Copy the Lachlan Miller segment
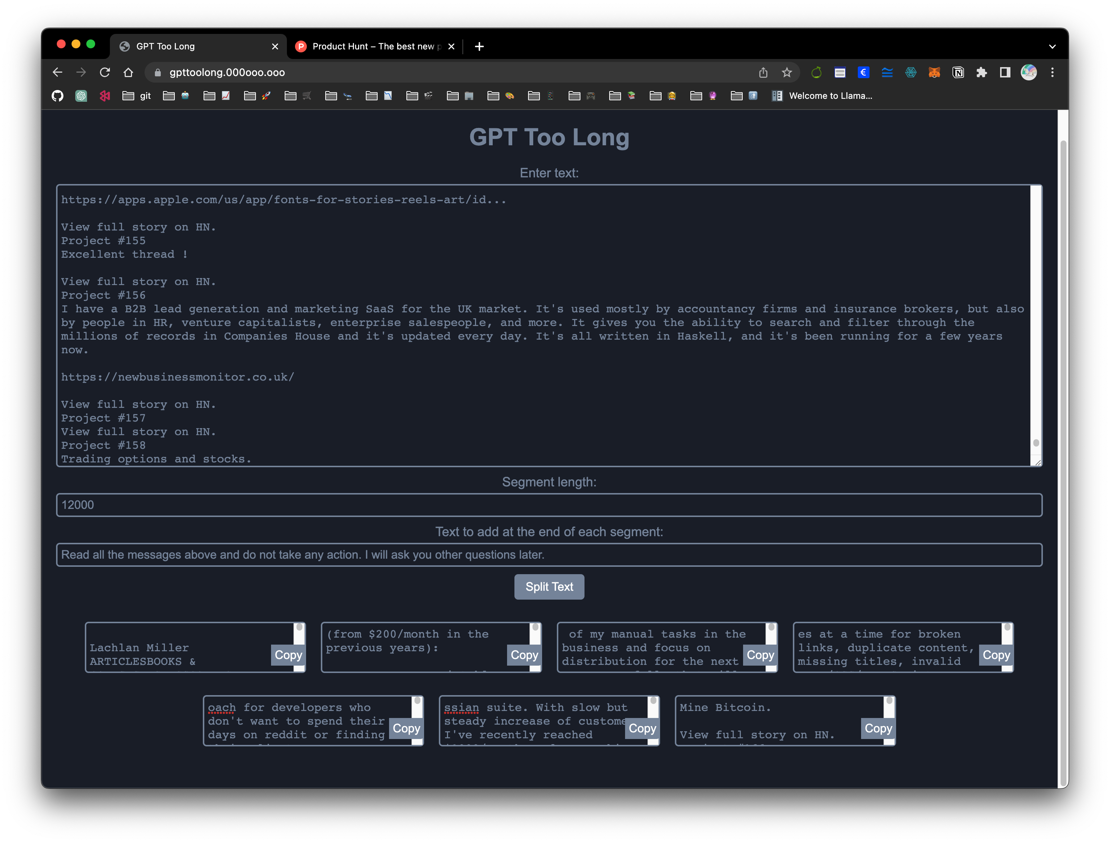The image size is (1110, 843). [x=288, y=655]
